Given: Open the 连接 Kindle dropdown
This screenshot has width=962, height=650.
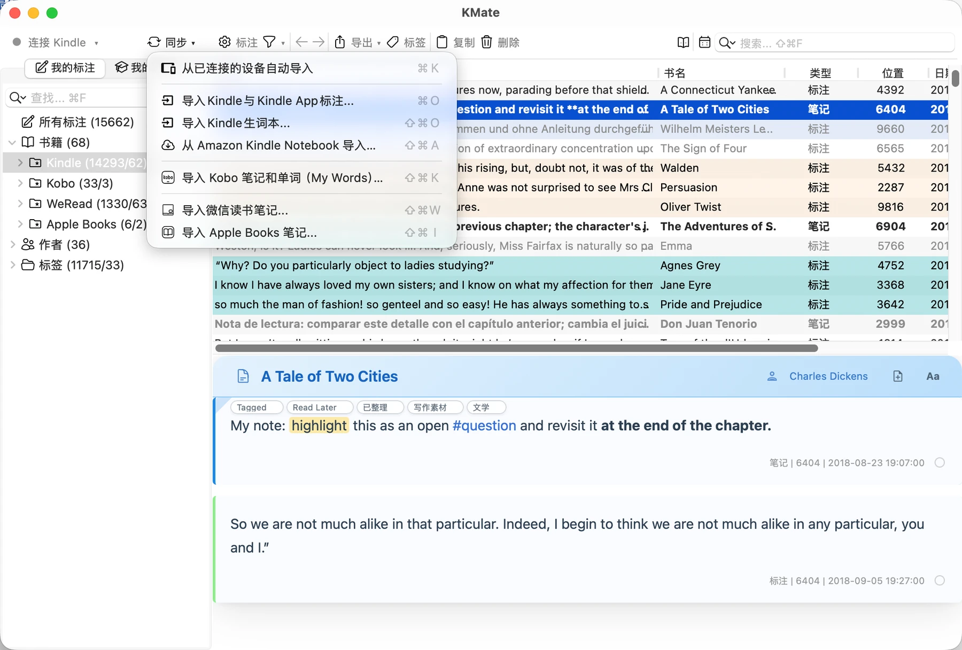Looking at the screenshot, I should 56,42.
